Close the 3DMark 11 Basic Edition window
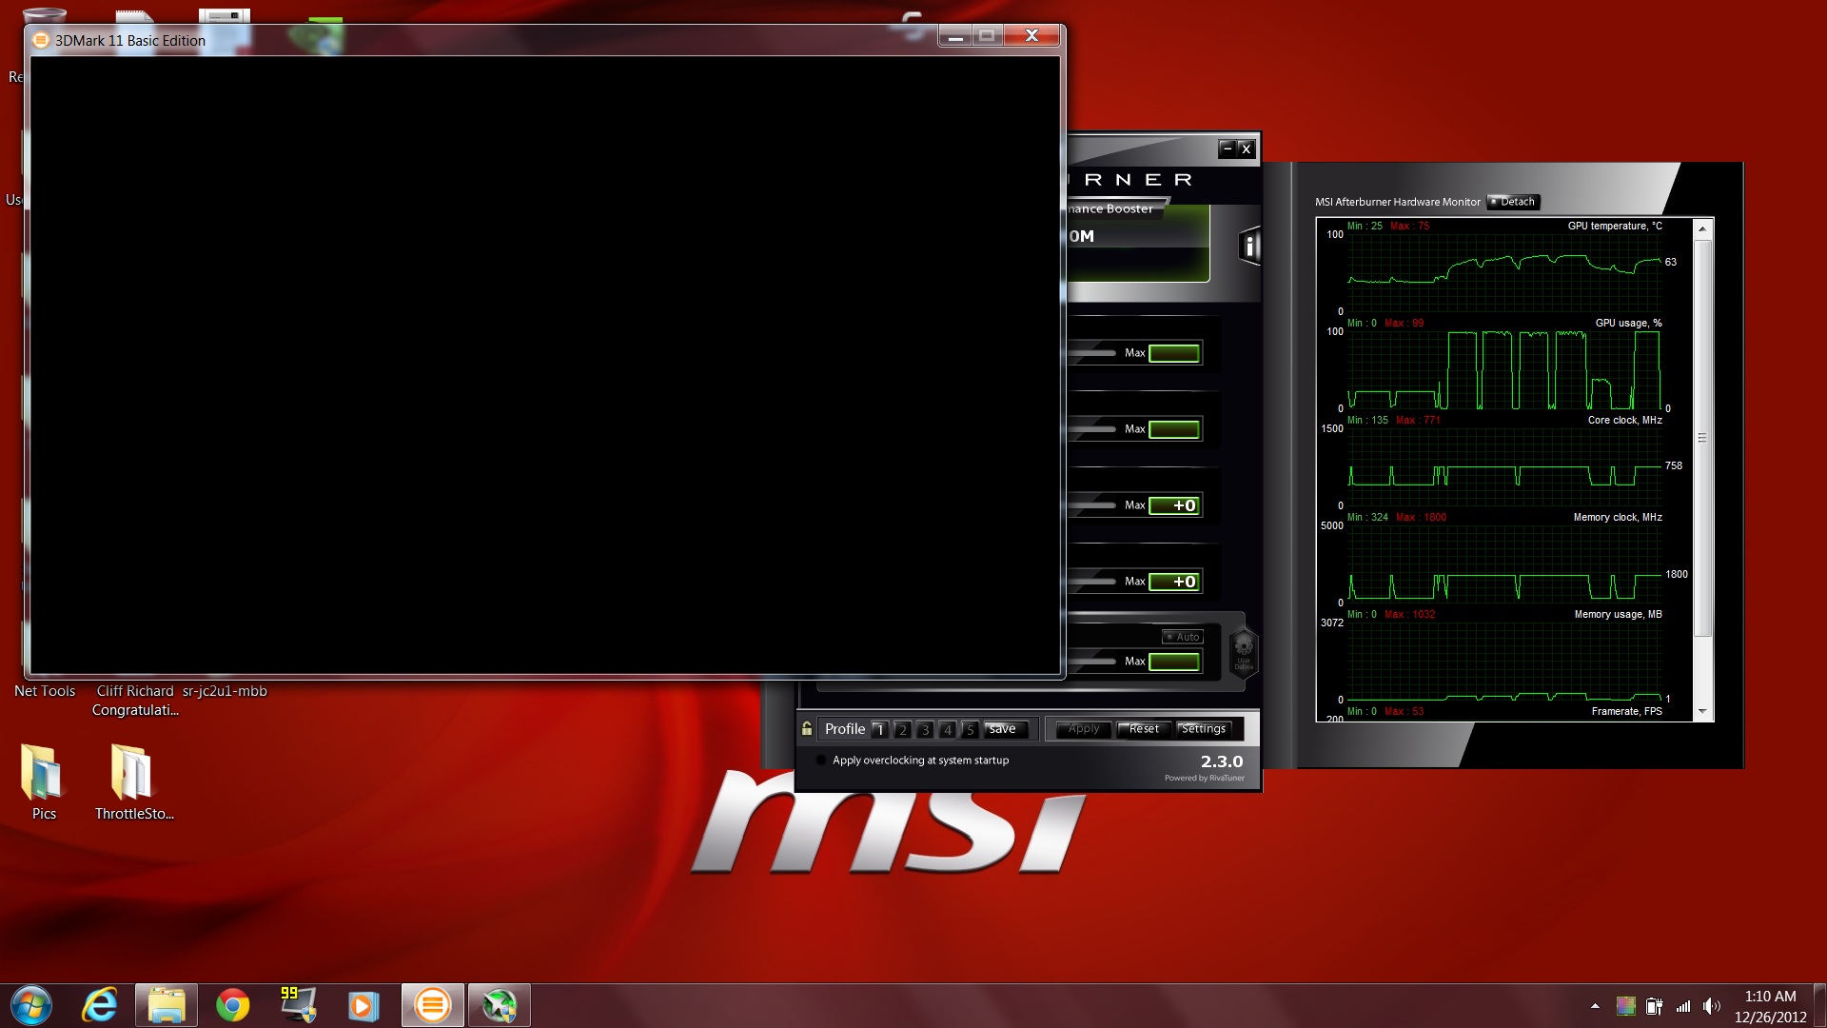 pos(1031,36)
